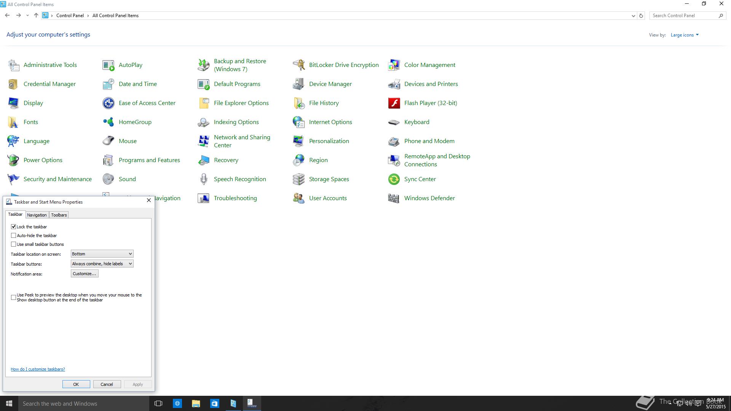Open the Recovery icon
This screenshot has height=411, width=731.
click(204, 160)
